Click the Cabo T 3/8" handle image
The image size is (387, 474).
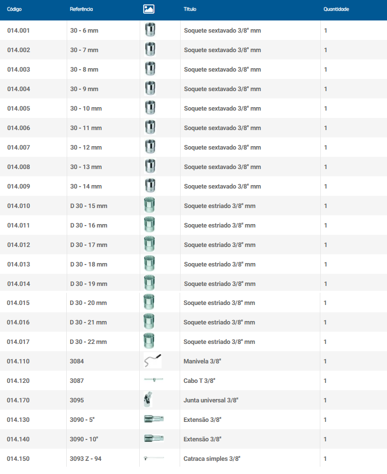tap(153, 380)
